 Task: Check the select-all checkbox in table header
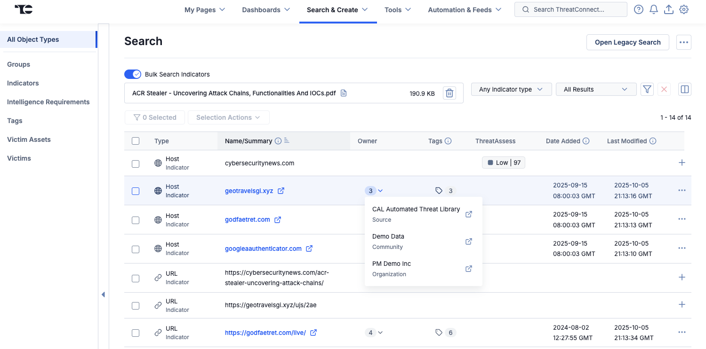tap(136, 140)
